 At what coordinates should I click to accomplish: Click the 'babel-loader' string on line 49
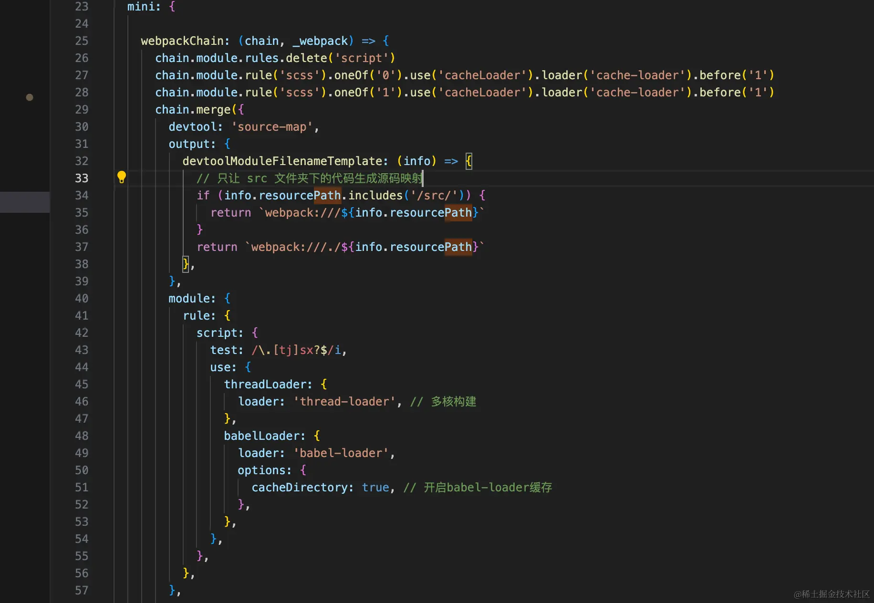point(341,453)
